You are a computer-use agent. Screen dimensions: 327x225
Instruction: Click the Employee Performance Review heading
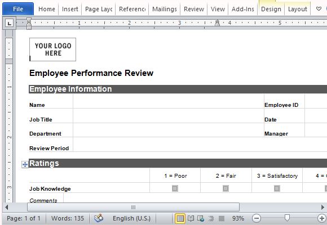tap(91, 73)
